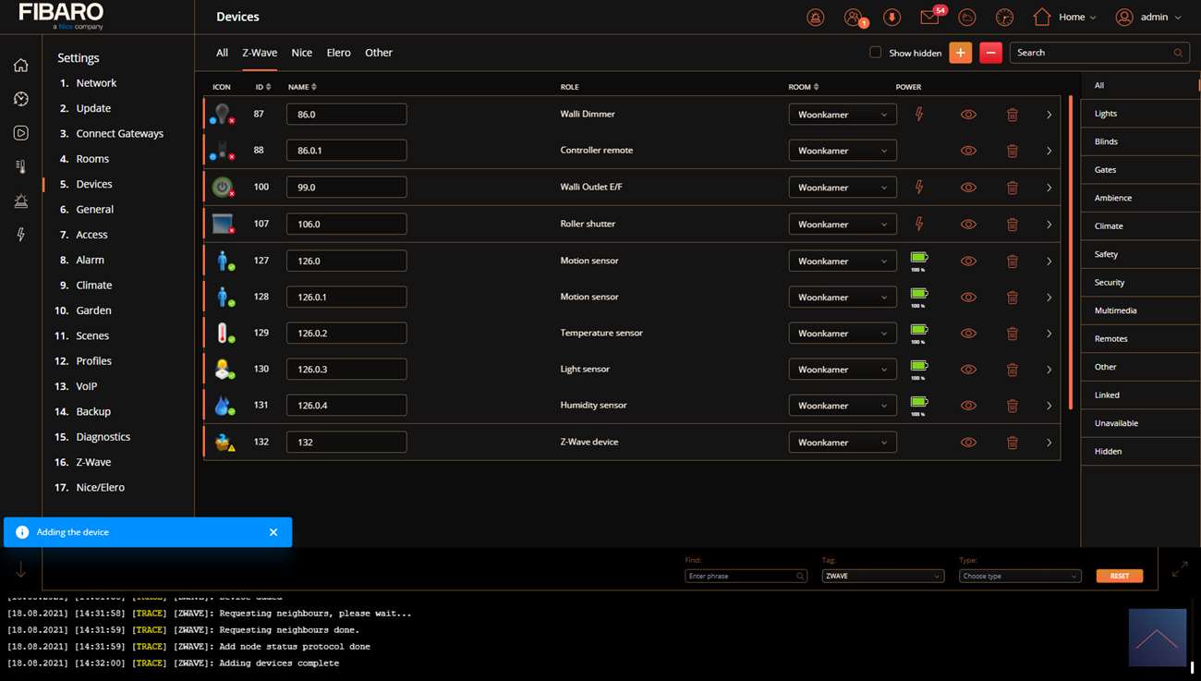The width and height of the screenshot is (1201, 681).
Task: Click trash icon for Roller shutter
Action: 1012,225
